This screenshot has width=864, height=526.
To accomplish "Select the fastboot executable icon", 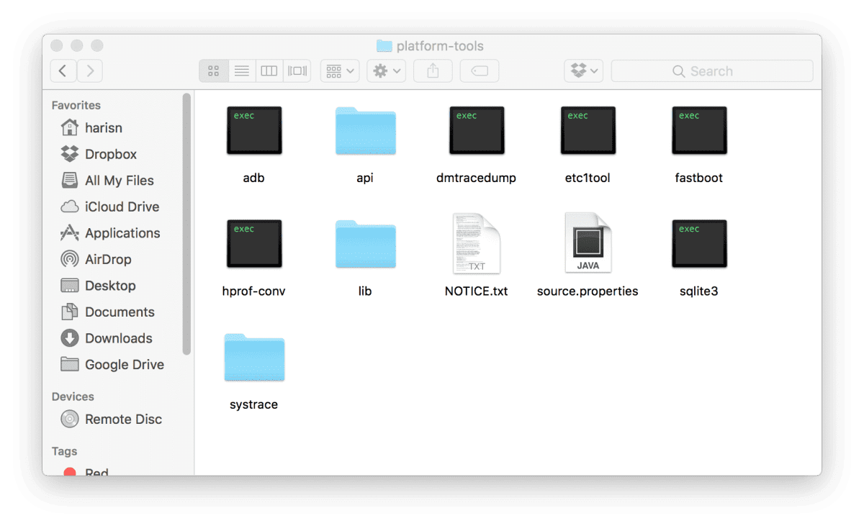I will click(x=699, y=130).
